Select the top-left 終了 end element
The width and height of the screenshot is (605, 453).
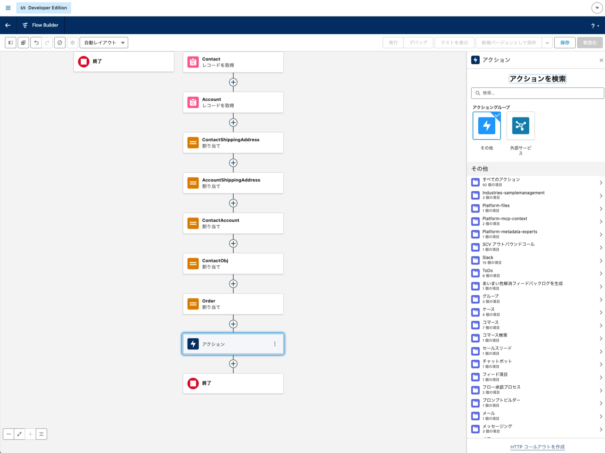click(124, 62)
